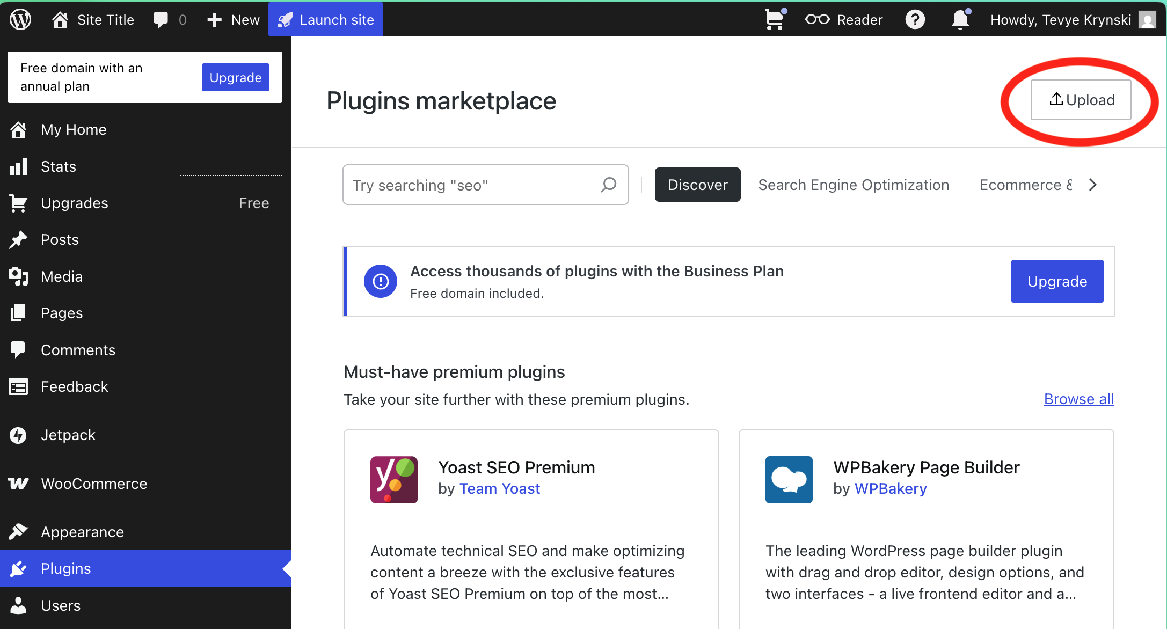Open notifications bell icon
This screenshot has width=1167, height=629.
click(x=960, y=19)
